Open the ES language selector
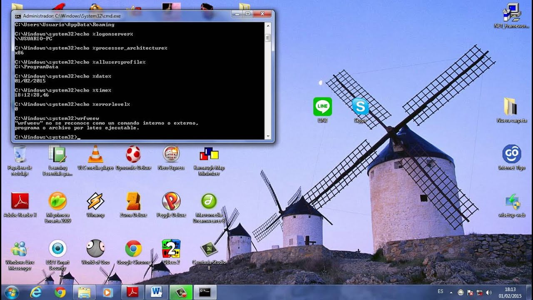 440,292
